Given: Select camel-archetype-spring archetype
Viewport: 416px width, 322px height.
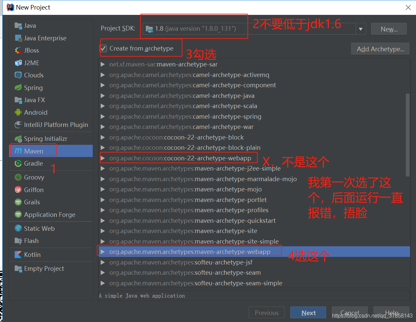Looking at the screenshot, I should (x=185, y=116).
